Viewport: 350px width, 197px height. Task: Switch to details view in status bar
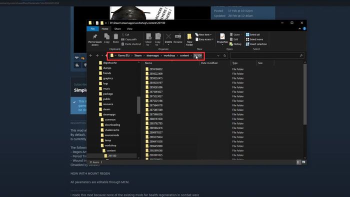[x=298, y=162]
